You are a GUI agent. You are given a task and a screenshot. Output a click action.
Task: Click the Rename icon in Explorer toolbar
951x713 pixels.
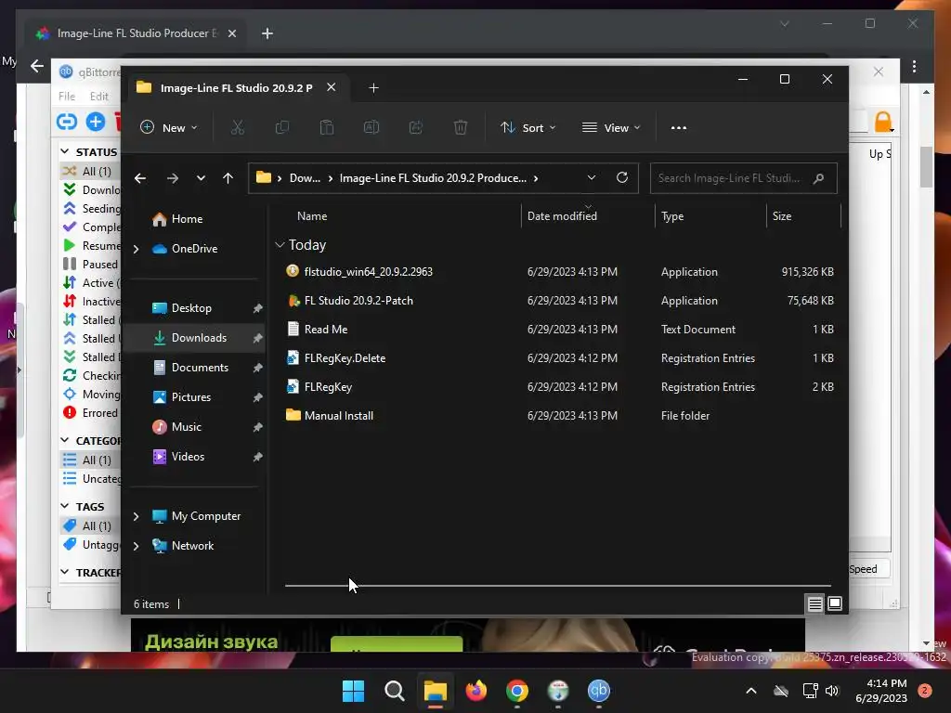(x=371, y=127)
